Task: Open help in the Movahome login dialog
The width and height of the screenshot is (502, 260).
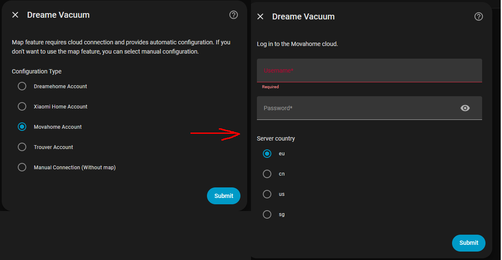Action: pyautogui.click(x=479, y=16)
